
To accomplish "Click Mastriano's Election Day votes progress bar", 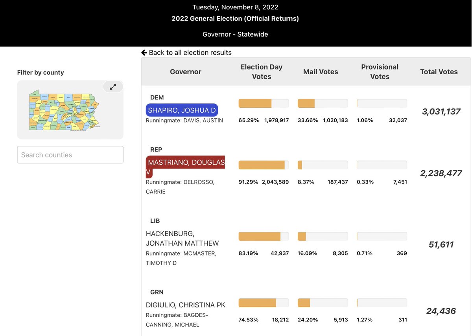I will tap(264, 165).
